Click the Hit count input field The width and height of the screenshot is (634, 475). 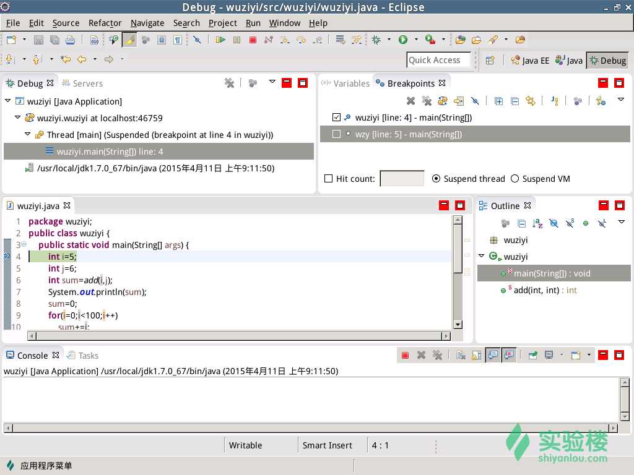[x=402, y=178]
